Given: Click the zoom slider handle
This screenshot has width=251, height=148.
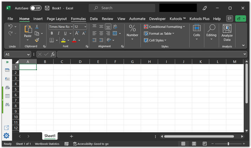Looking at the screenshot, I should (228, 144).
